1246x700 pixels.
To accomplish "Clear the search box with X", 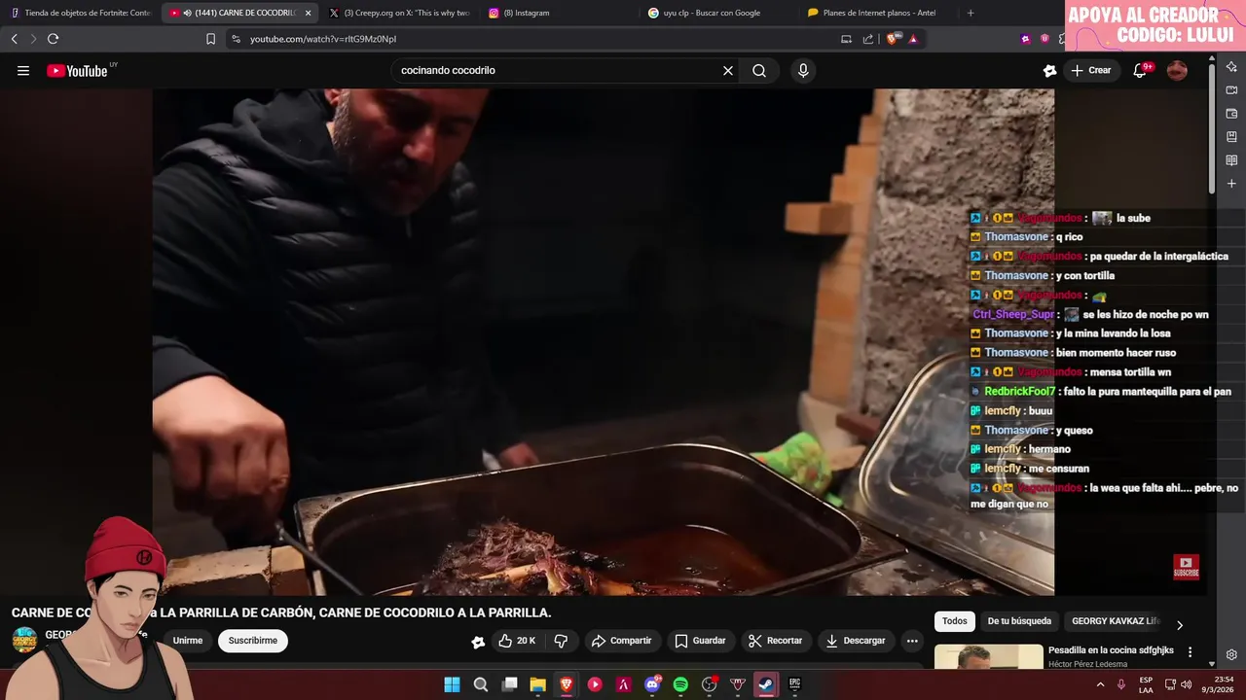I will pos(727,70).
